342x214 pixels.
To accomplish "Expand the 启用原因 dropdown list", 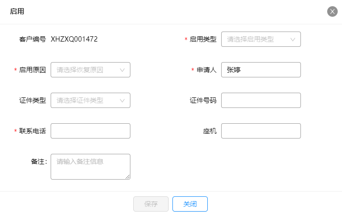I will (90, 70).
